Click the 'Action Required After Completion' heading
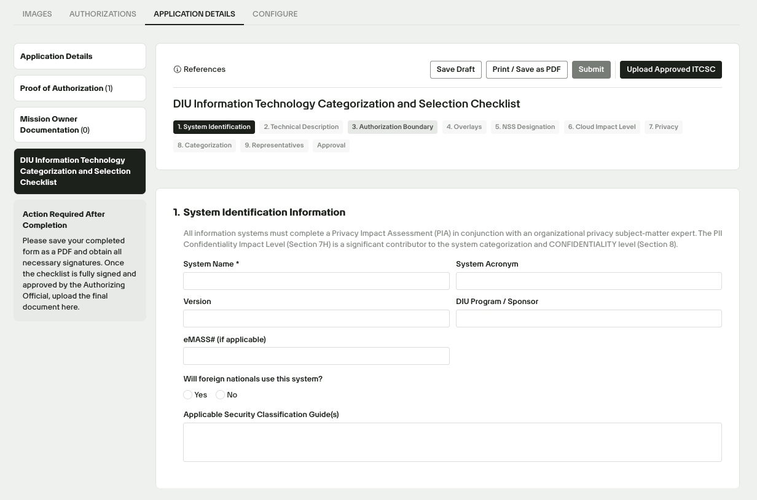This screenshot has height=500, width=757. [64, 219]
